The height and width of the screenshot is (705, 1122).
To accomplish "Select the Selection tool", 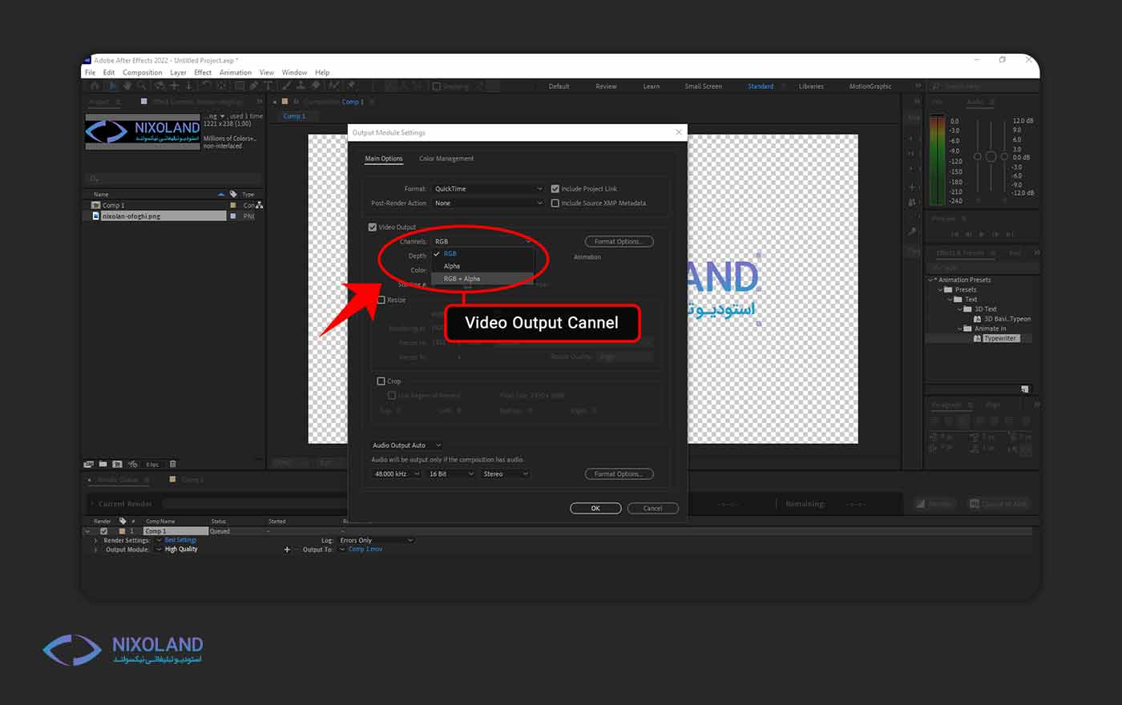I will point(112,86).
